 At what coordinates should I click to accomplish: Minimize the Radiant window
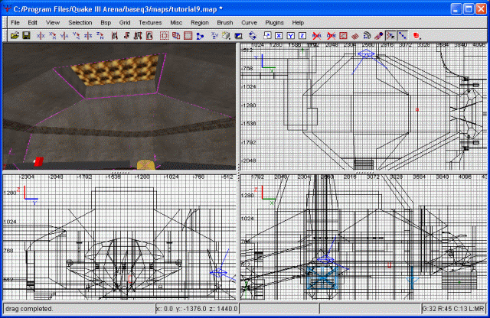click(x=456, y=8)
